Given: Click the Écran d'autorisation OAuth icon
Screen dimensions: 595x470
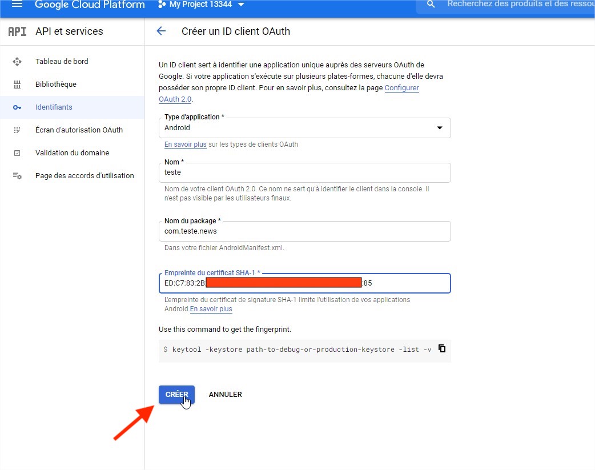Looking at the screenshot, I should click(17, 130).
